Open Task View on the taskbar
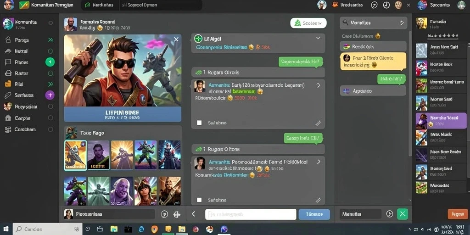This screenshot has height=235, width=470. pyautogui.click(x=100, y=229)
